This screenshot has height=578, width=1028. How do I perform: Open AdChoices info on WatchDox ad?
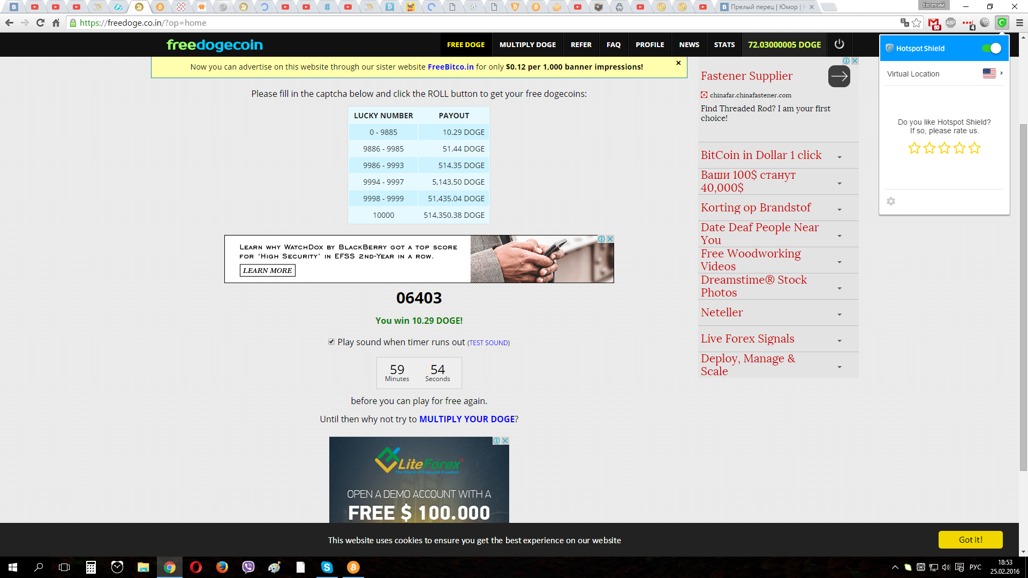602,239
